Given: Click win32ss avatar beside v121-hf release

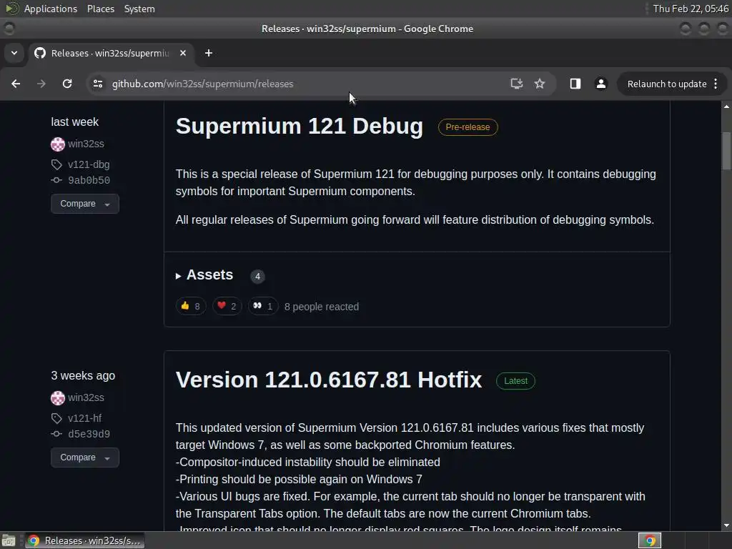Looking at the screenshot, I should pos(58,398).
